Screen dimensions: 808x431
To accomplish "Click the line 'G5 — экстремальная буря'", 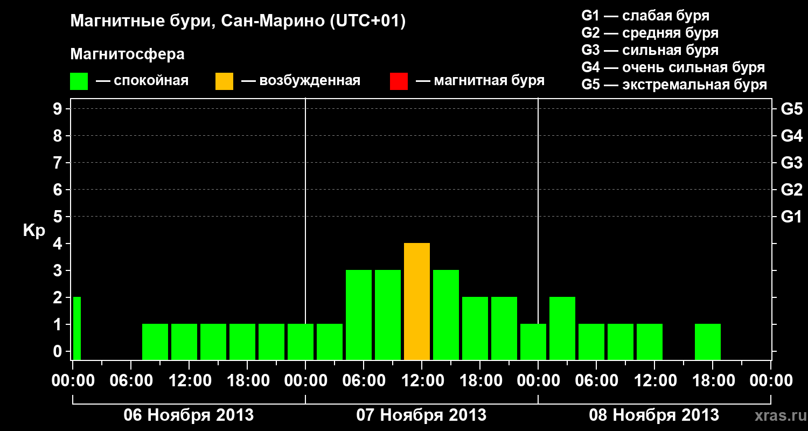I will [674, 85].
